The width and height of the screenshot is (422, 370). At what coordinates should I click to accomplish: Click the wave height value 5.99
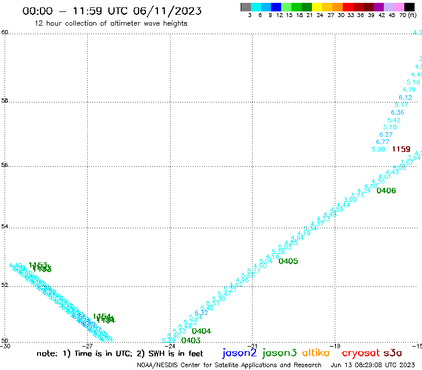click(x=379, y=149)
